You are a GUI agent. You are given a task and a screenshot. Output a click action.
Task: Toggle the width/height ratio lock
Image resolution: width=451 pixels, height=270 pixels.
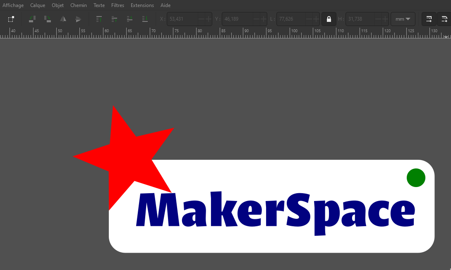[x=329, y=19]
